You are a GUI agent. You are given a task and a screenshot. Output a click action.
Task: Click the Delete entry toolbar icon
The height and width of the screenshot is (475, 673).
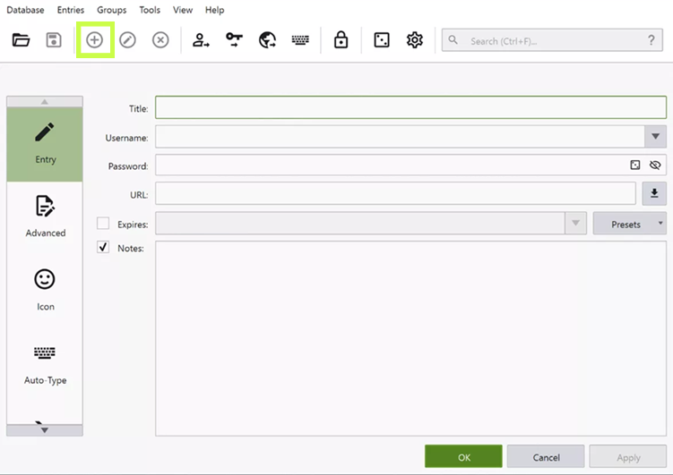160,40
